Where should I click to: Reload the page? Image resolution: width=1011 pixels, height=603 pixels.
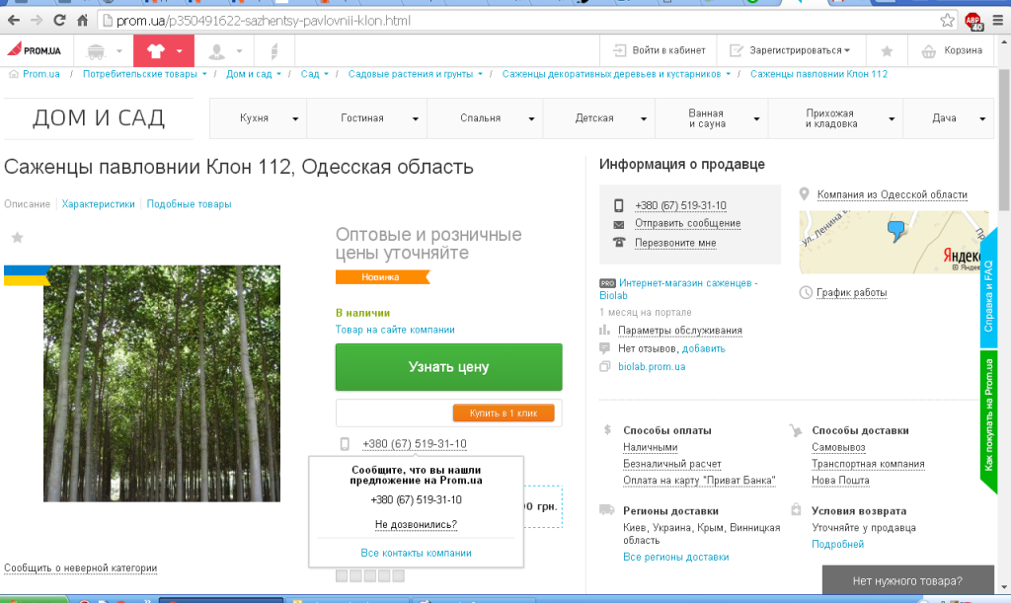(x=59, y=21)
